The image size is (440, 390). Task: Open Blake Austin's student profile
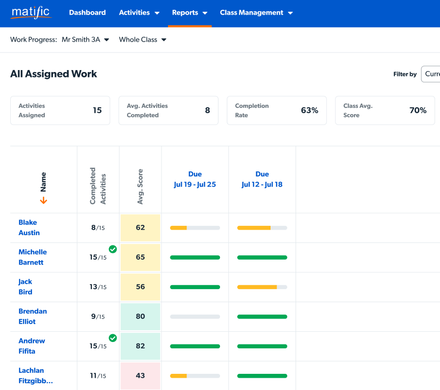click(29, 228)
